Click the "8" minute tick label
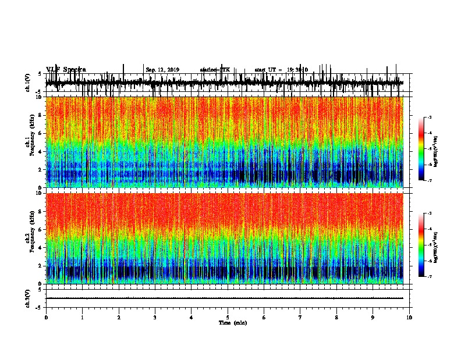The width and height of the screenshot is (461, 356). (x=336, y=318)
